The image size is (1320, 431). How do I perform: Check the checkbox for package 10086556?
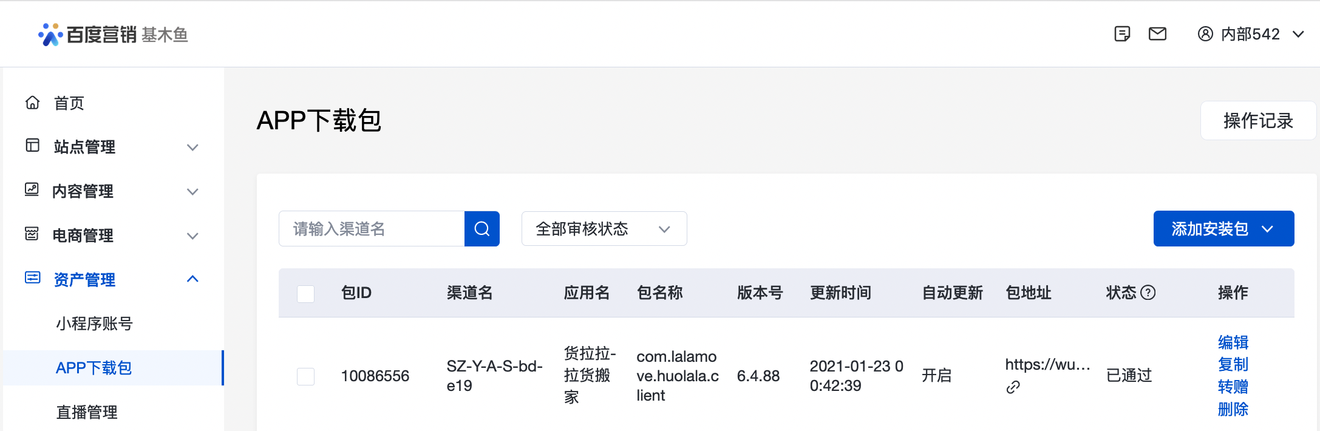[305, 376]
